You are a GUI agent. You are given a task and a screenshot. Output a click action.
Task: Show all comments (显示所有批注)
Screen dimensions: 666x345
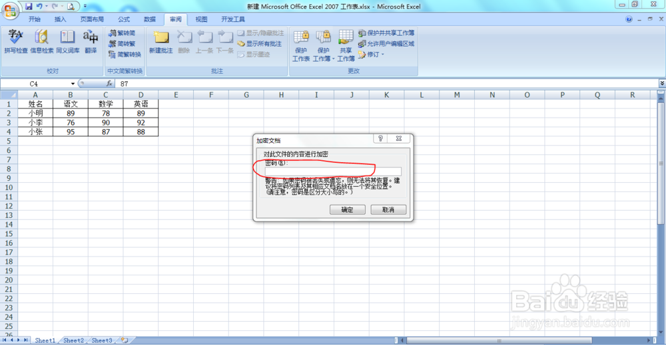click(259, 44)
